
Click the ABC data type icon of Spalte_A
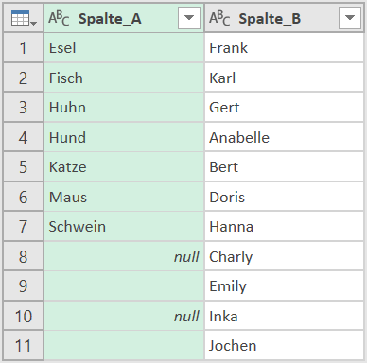tap(59, 18)
